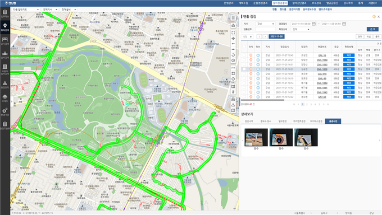Toggle the select-all checkbox in table header
This screenshot has width=382, height=215.
tap(244, 46)
